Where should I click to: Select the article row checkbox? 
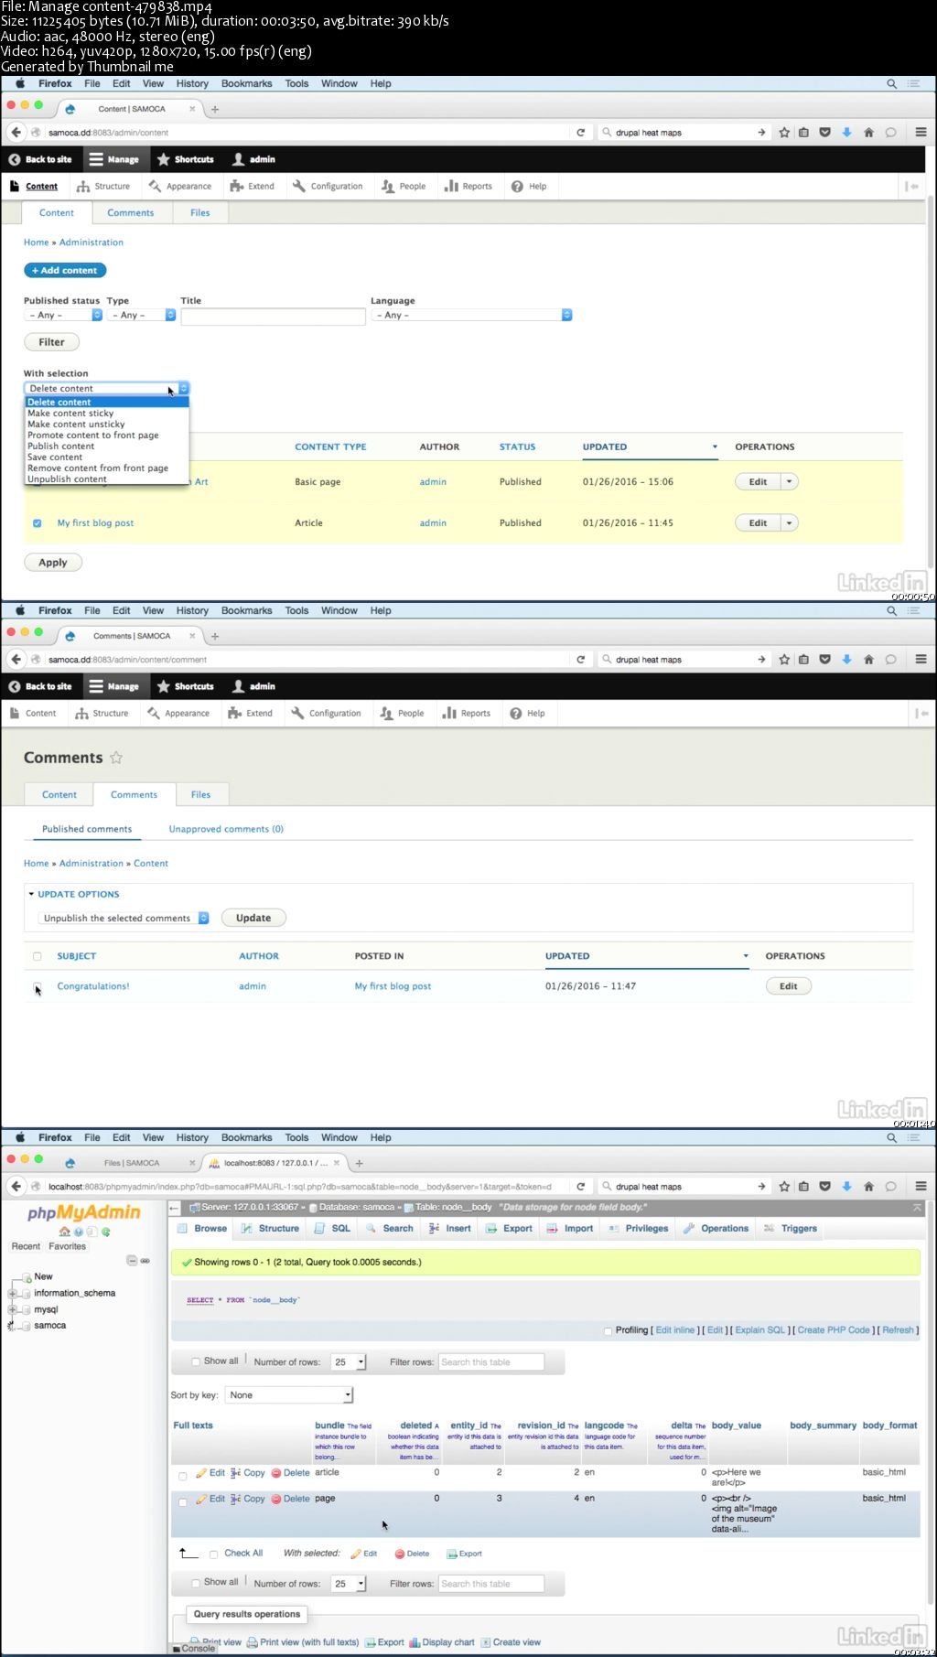183,1476
